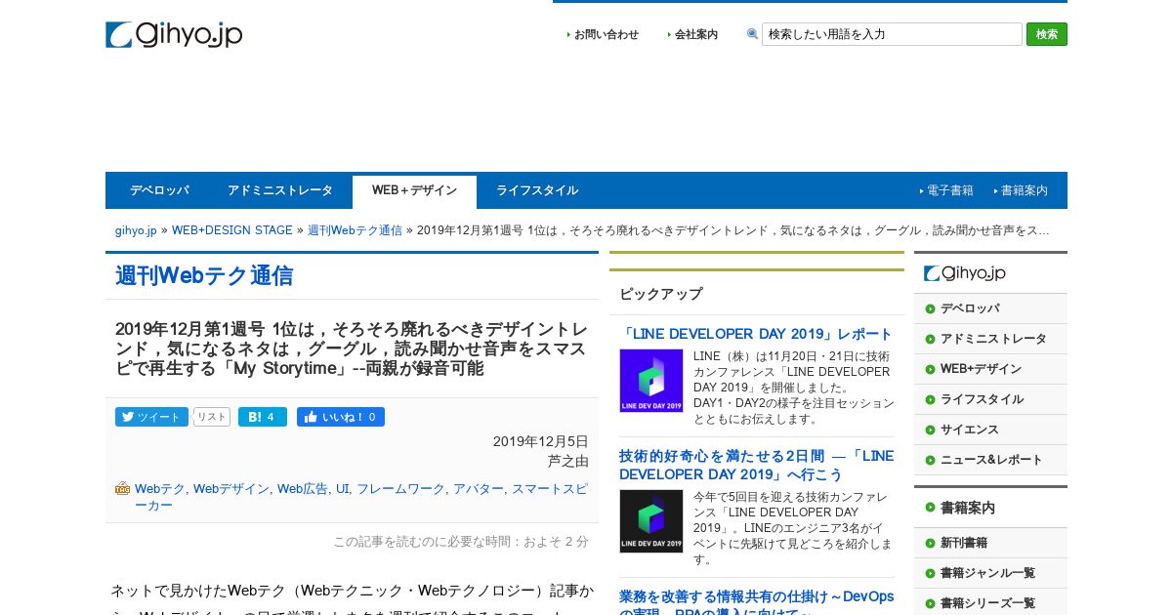Open the Webテク tag link

159,488
